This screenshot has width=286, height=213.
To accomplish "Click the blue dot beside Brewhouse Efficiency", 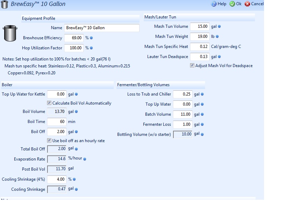I will tap(91, 38).
